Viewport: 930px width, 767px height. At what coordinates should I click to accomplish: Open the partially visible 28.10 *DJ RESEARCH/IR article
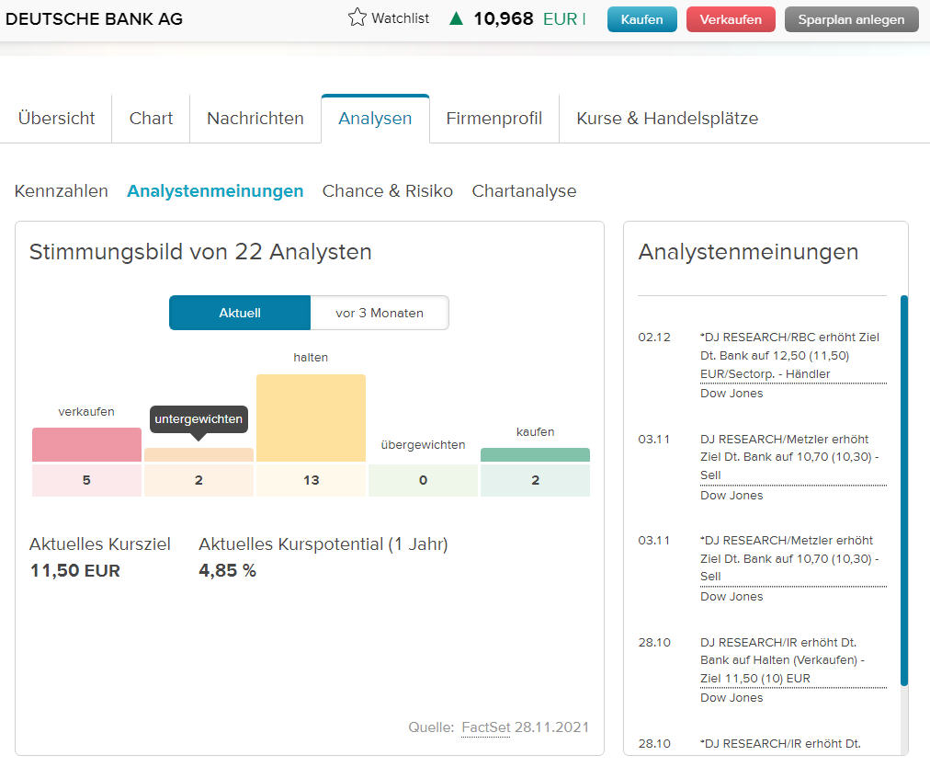(x=780, y=744)
